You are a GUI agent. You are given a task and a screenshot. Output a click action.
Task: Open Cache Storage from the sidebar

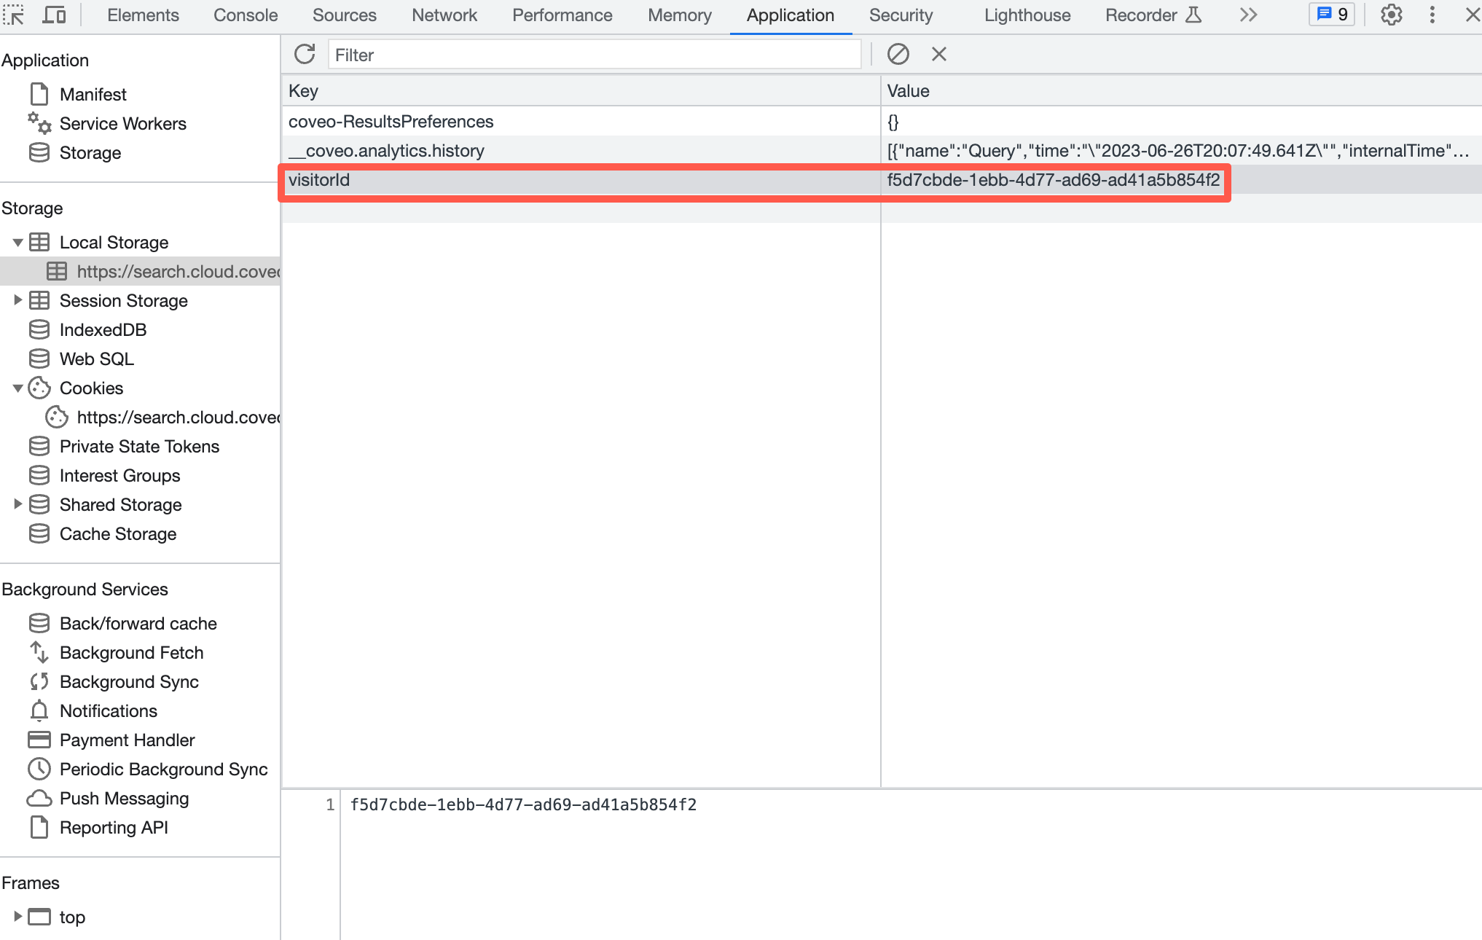coord(118,533)
